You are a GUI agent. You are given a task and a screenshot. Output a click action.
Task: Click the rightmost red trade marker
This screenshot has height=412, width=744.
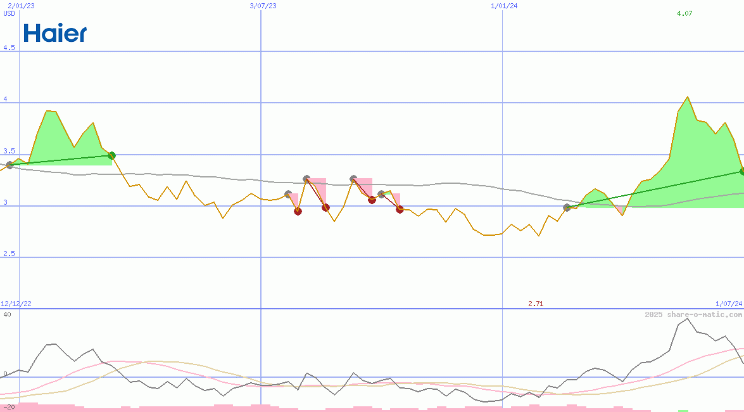[x=400, y=209]
